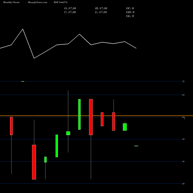Click the "Monthly Charts" title text

(11, 2)
